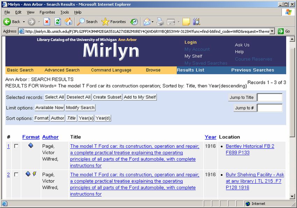Limit results with Available Now button
The width and height of the screenshot is (297, 208).
pyautogui.click(x=49, y=108)
